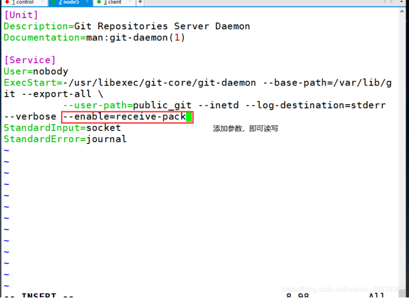Click the INSERT mode indicator

click(x=39, y=296)
